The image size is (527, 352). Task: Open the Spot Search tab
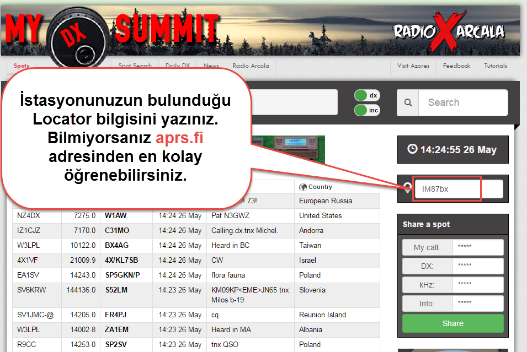point(135,66)
